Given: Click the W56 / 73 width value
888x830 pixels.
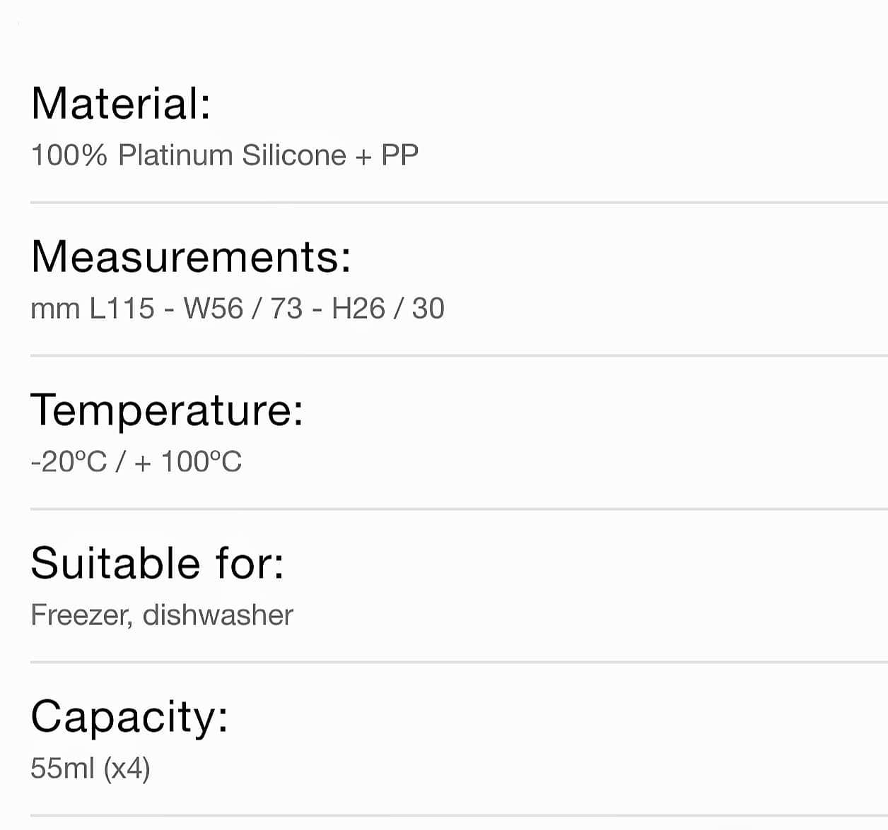Looking at the screenshot, I should [243, 309].
